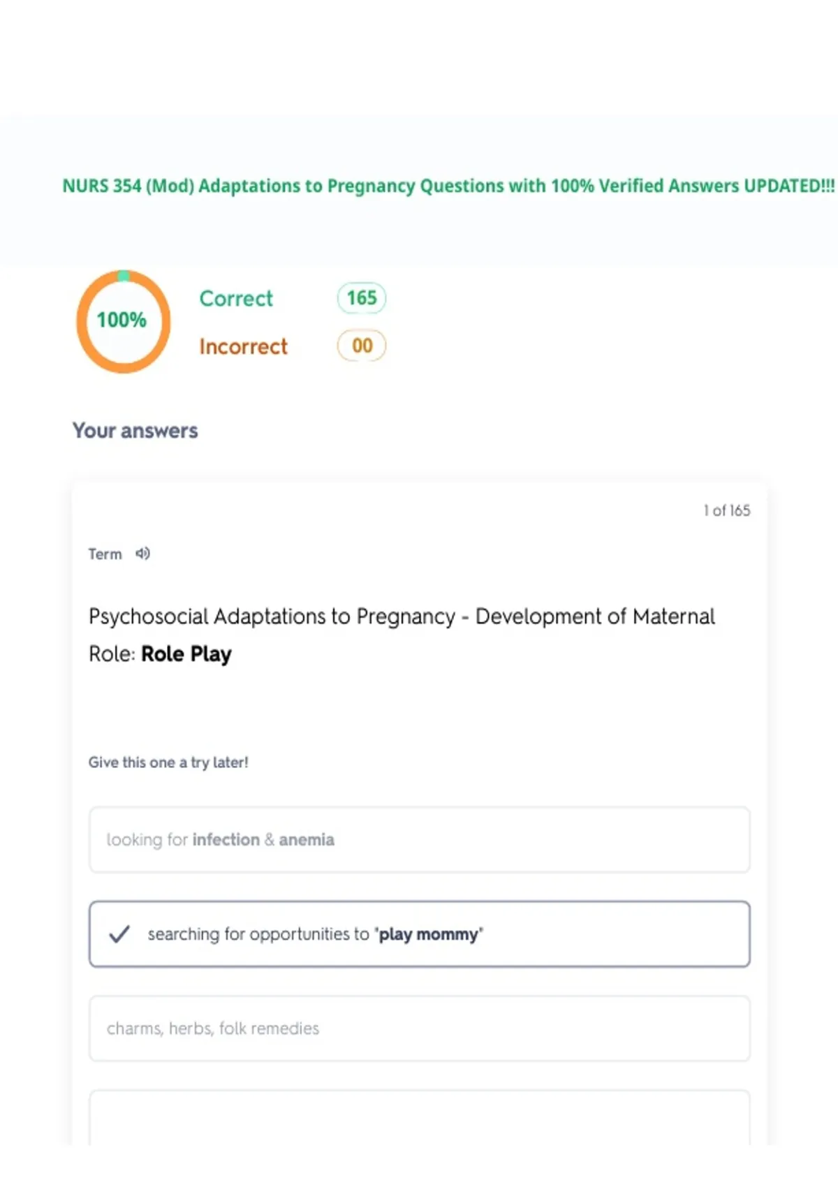This screenshot has width=838, height=1187.
Task: Click the bold 'play mommy' phrase
Action: point(429,934)
